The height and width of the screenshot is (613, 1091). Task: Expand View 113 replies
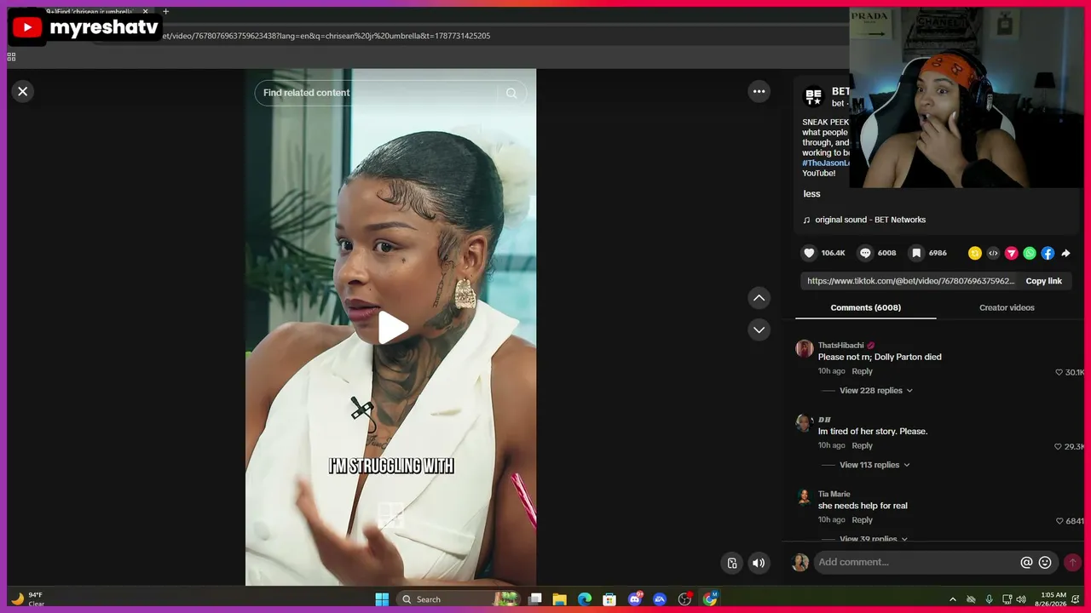(875, 465)
